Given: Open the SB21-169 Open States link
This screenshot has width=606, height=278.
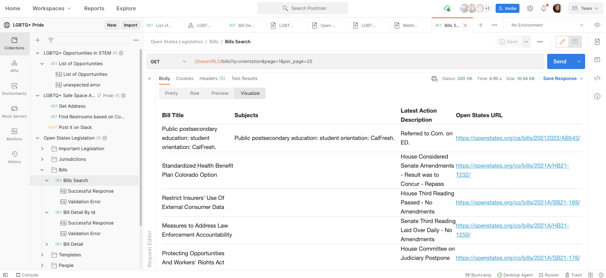Looking at the screenshot, I should pyautogui.click(x=518, y=203).
